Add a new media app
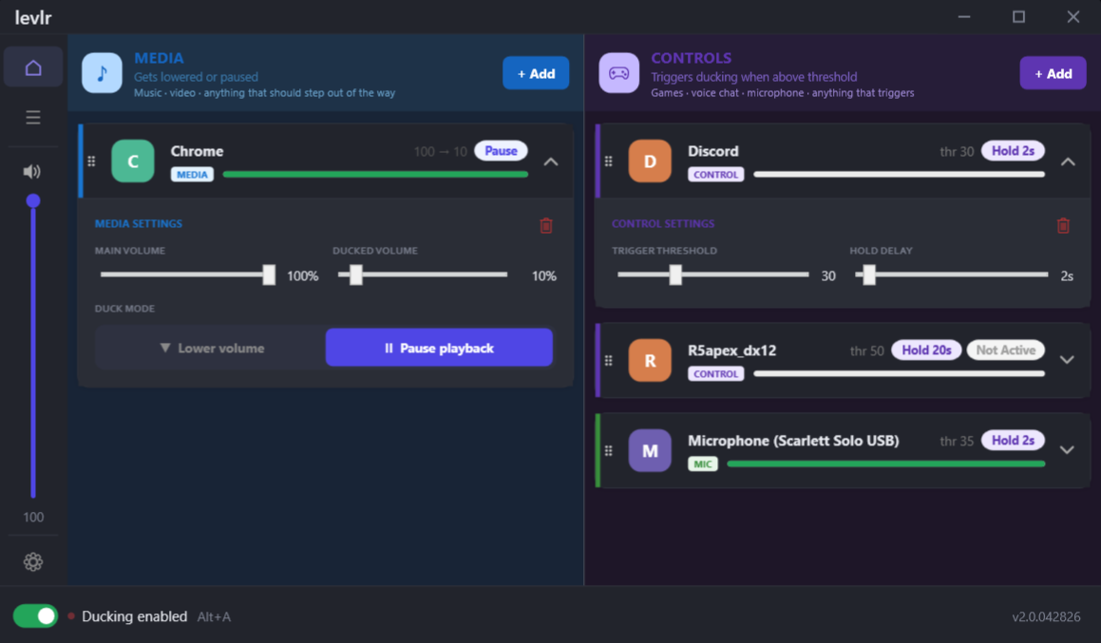Image resolution: width=1101 pixels, height=643 pixels. pos(536,73)
